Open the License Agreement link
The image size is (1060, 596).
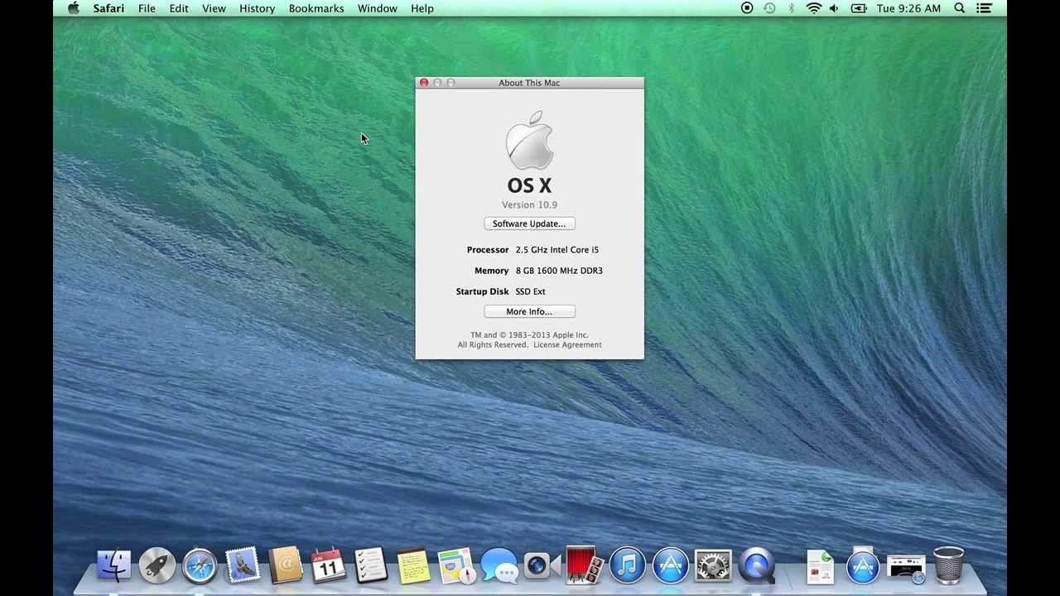(567, 344)
